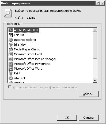Click the program list scrollbar thumb

(95, 45)
